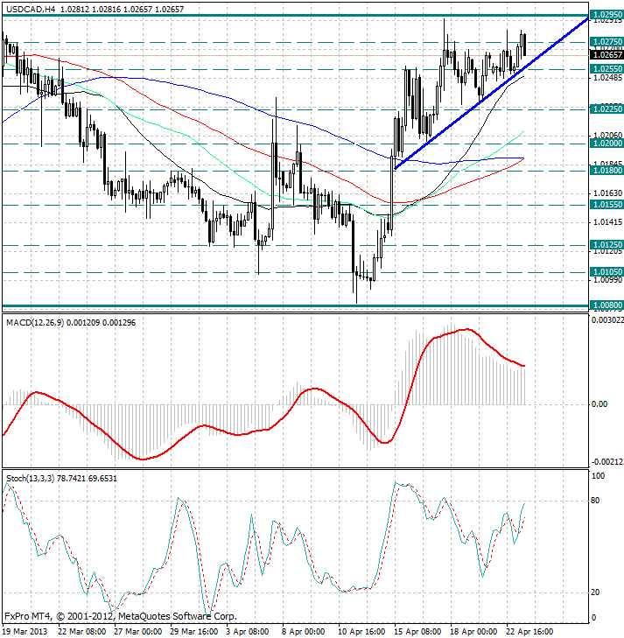Select the 1.02550 price level label
This screenshot has width=624, height=638.
point(606,69)
